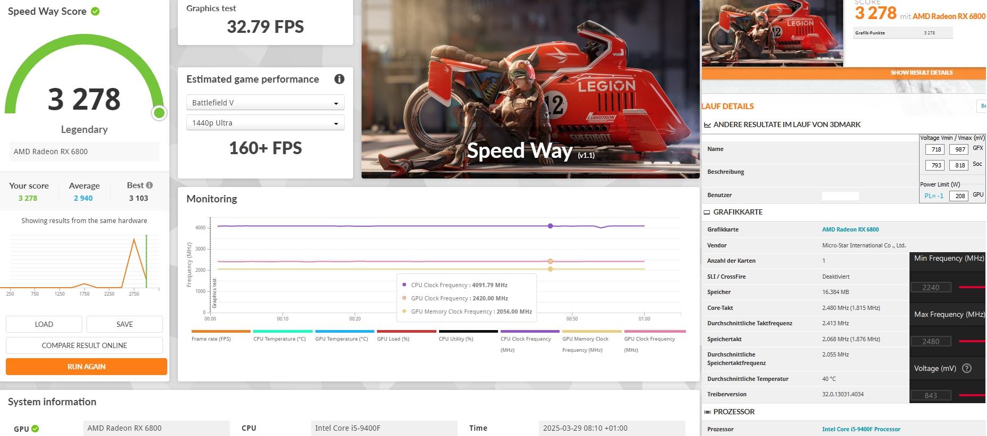Click the Speicher value 16.384 MB
The image size is (987, 436).
pyautogui.click(x=836, y=292)
